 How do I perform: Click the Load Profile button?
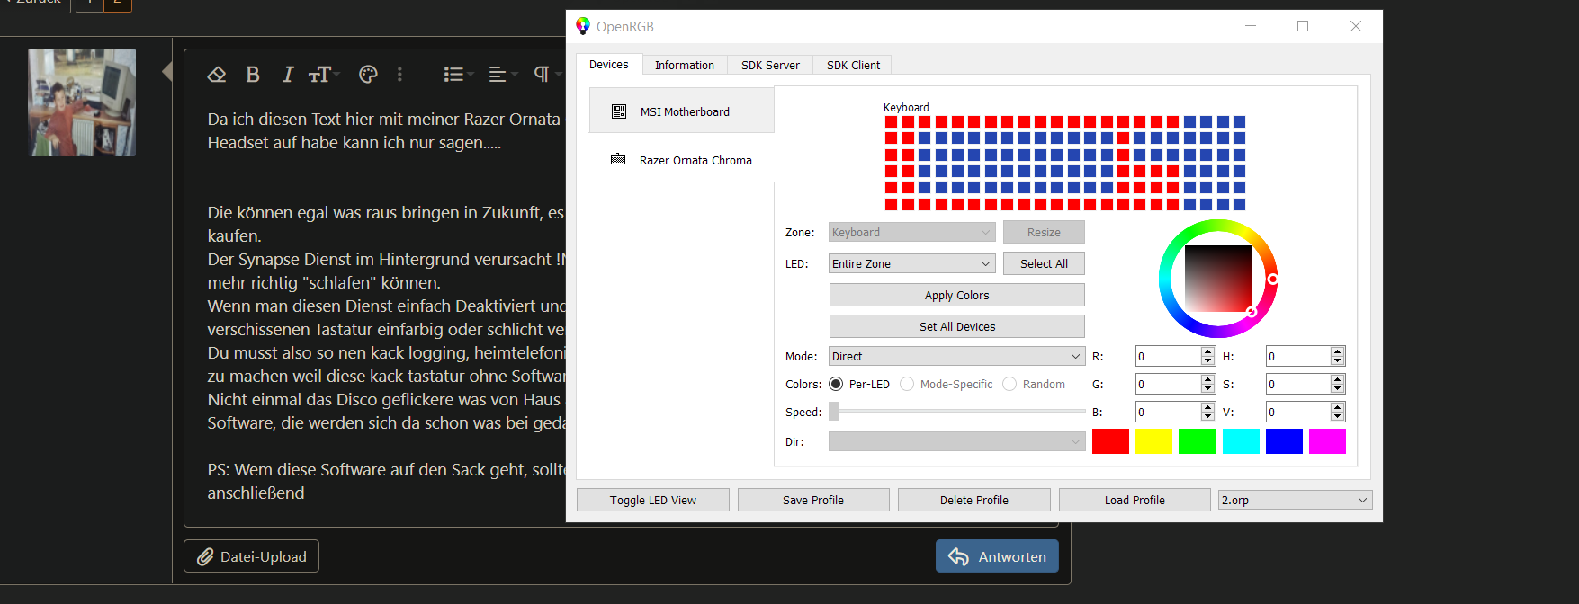coord(1135,500)
